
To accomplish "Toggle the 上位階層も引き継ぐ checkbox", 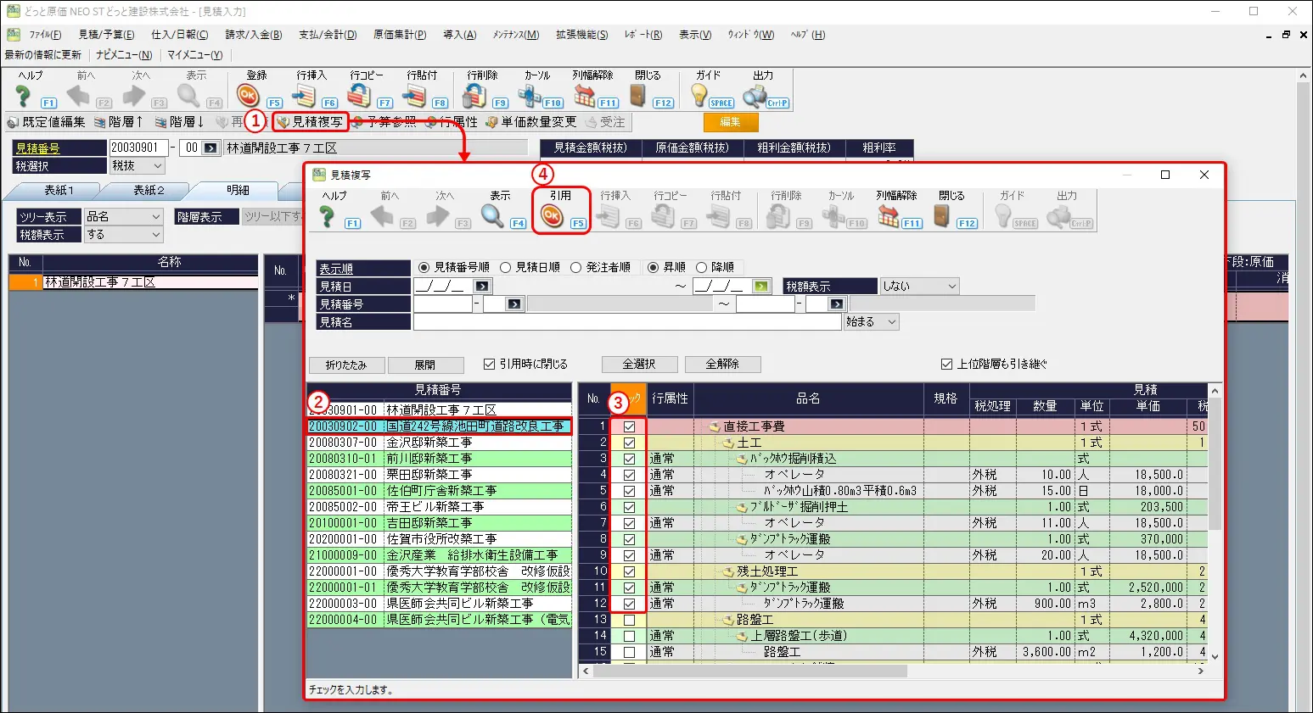I will click(x=945, y=364).
